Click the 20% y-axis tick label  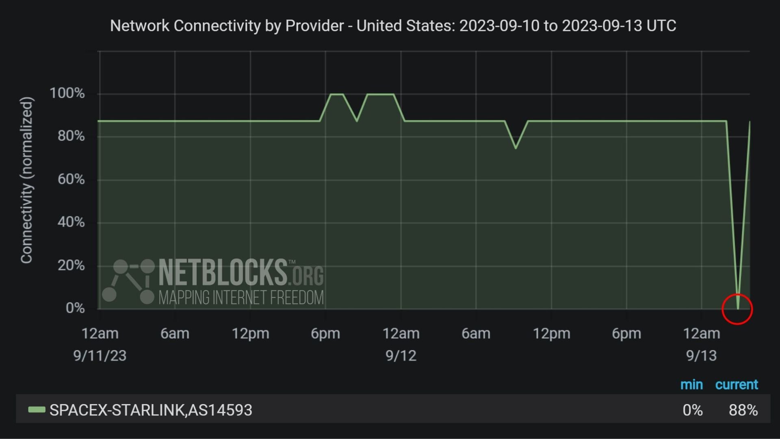tap(71, 265)
